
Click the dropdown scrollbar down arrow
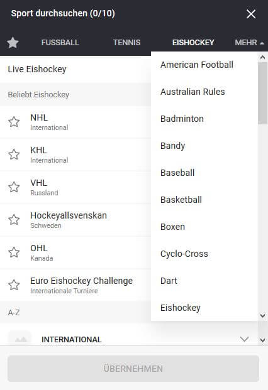[x=262, y=316]
